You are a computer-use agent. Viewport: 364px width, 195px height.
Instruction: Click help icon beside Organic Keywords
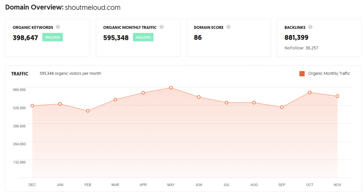coord(58,27)
